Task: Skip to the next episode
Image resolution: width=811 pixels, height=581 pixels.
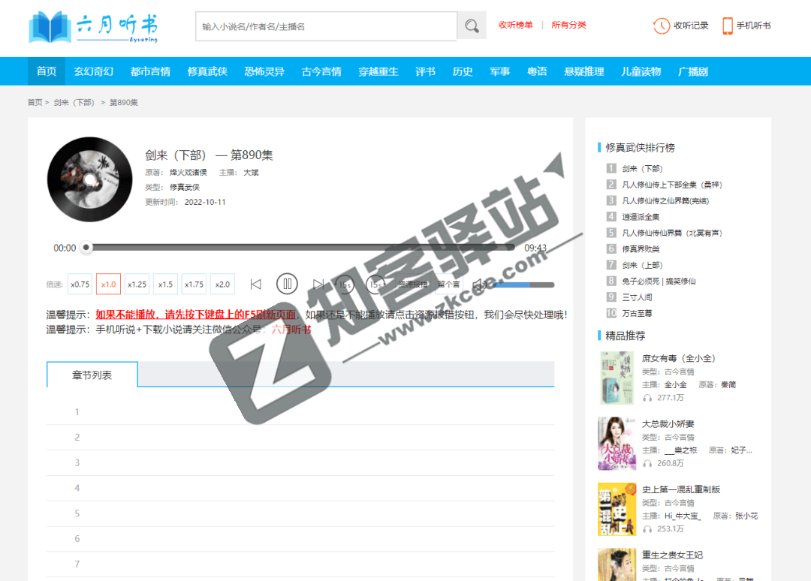Action: (317, 284)
